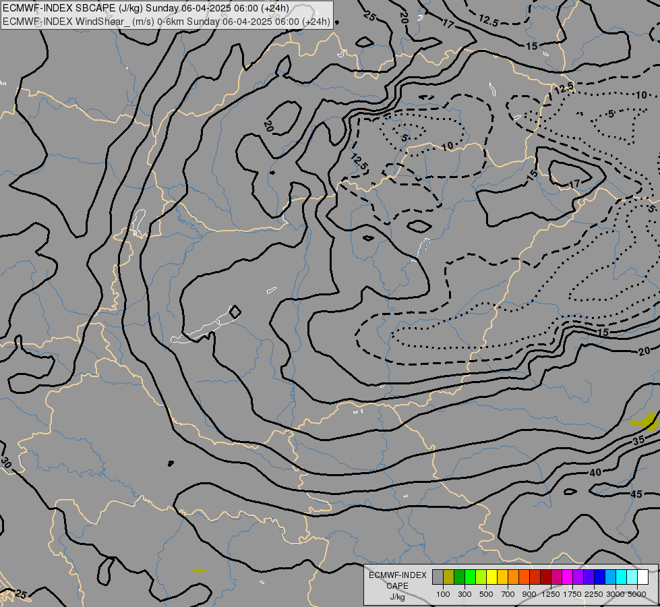Viewport: 660px width, 607px height.
Task: Click the SBCAPE title line in the header
Action: (146, 8)
